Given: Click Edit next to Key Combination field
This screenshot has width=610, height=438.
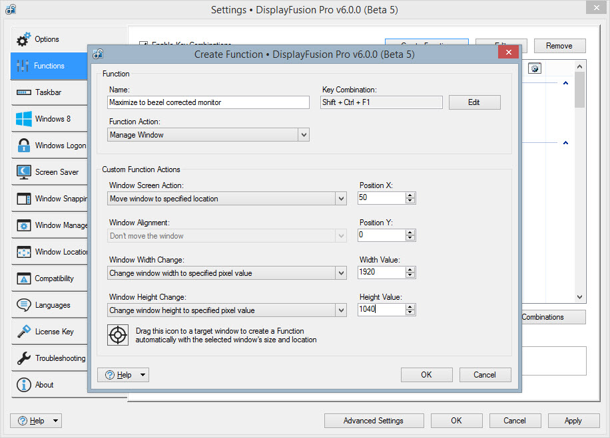Looking at the screenshot, I should [x=474, y=102].
